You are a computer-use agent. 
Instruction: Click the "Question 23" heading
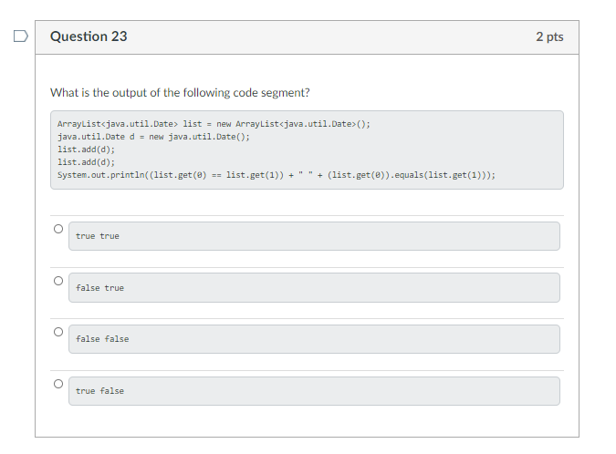tap(89, 36)
